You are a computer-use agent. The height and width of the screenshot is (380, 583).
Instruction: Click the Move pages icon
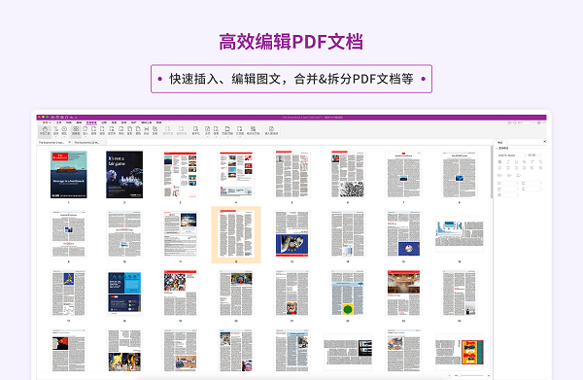point(120,130)
